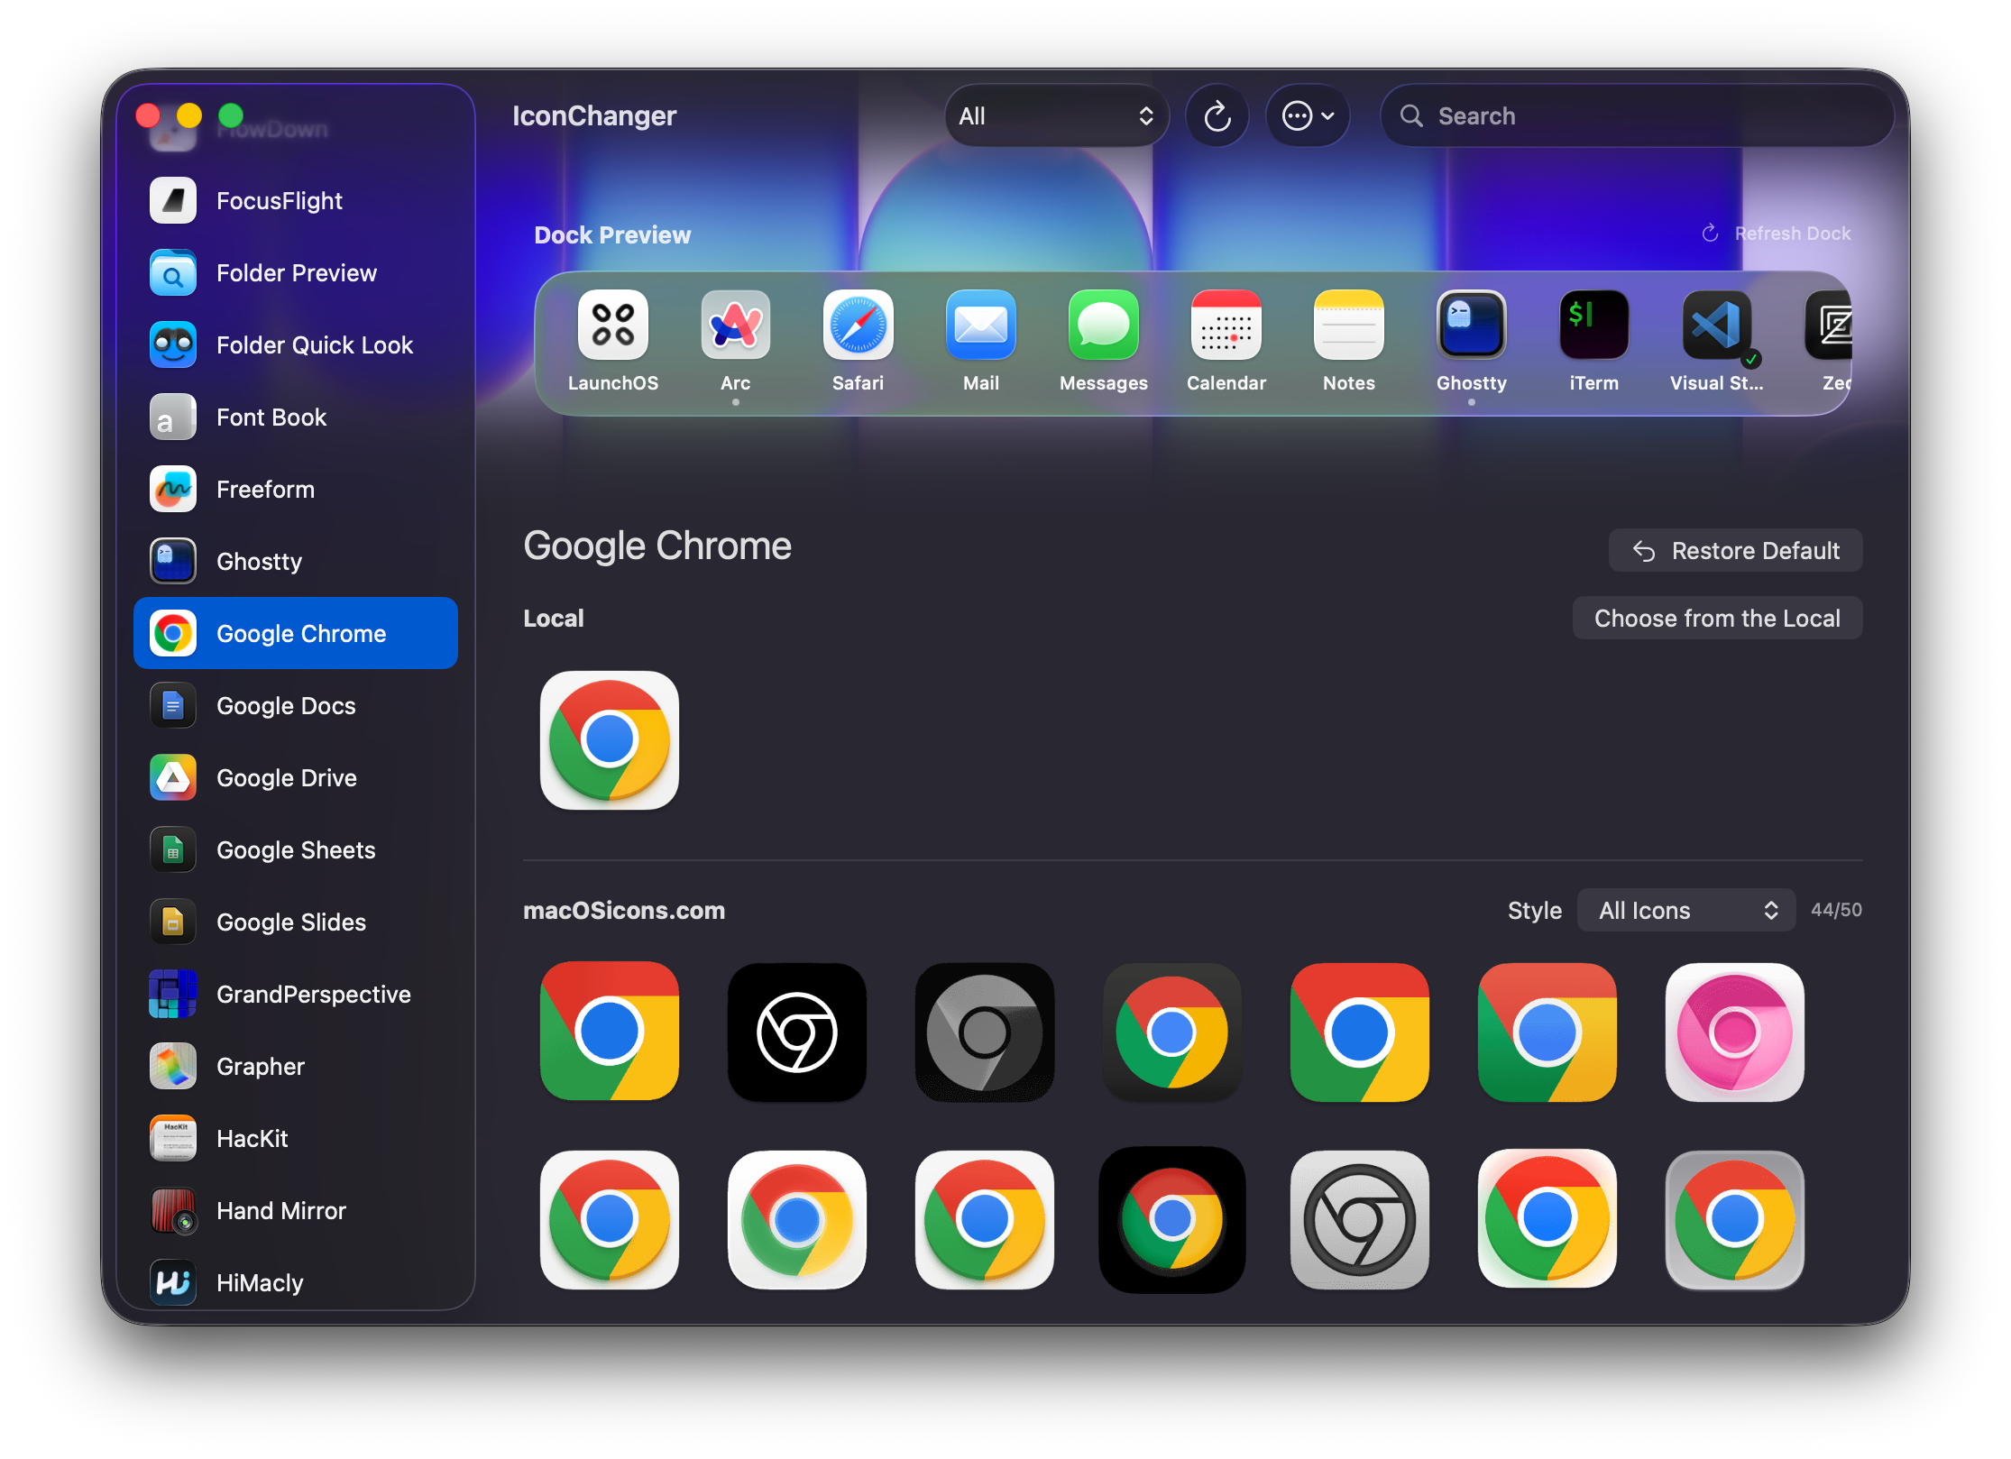Open the All Icons style dropdown

click(1685, 910)
